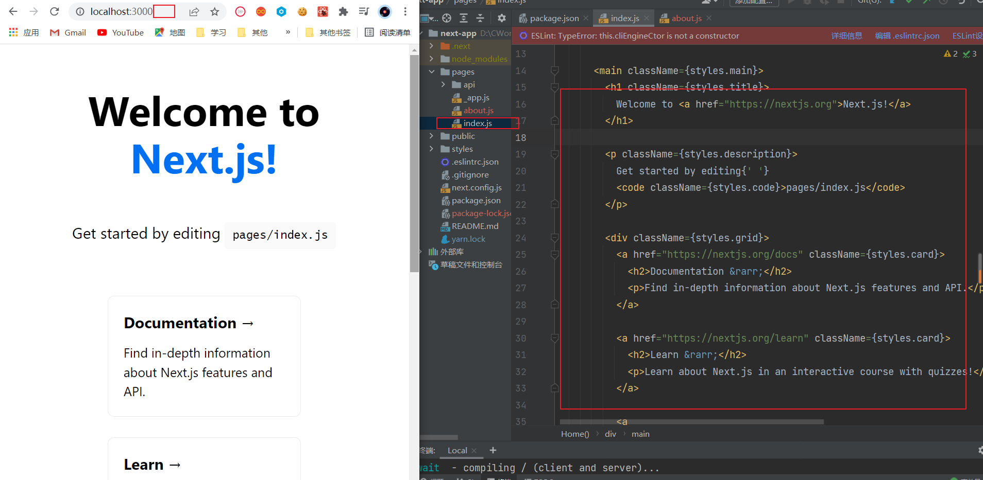Screen dimensions: 983x480
Task: Expand the styles folder
Action: click(x=432, y=149)
